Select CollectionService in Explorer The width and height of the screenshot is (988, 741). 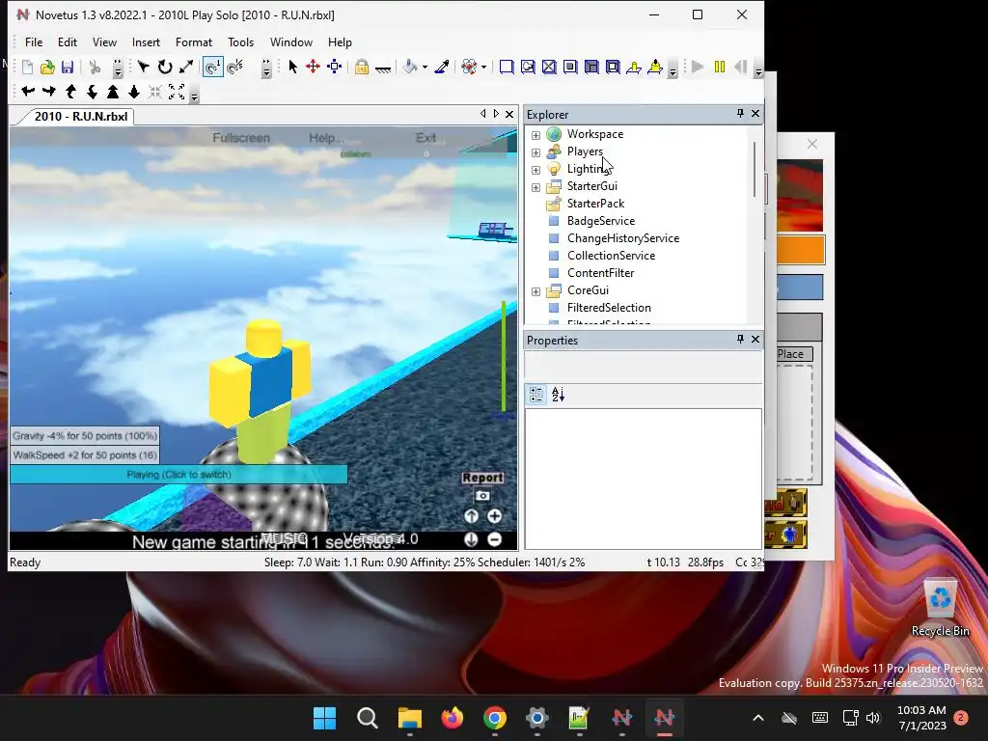611,255
